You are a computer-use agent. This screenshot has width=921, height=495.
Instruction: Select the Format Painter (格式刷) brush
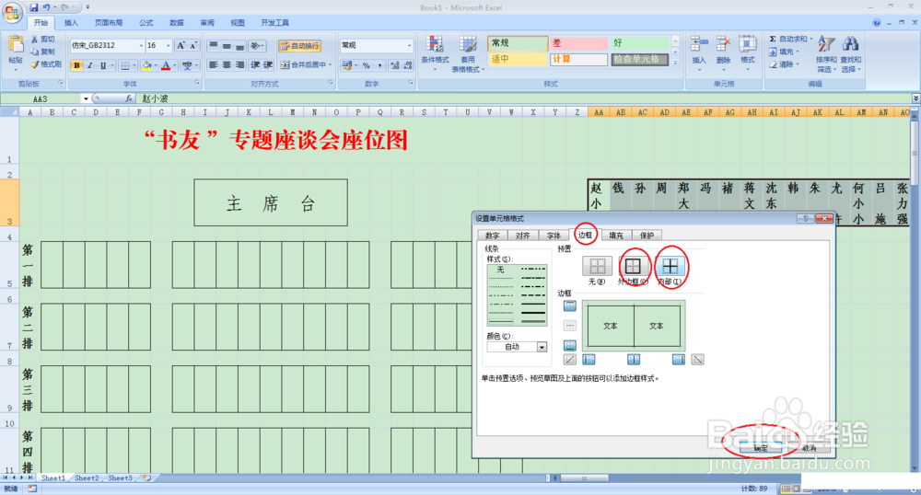34,63
